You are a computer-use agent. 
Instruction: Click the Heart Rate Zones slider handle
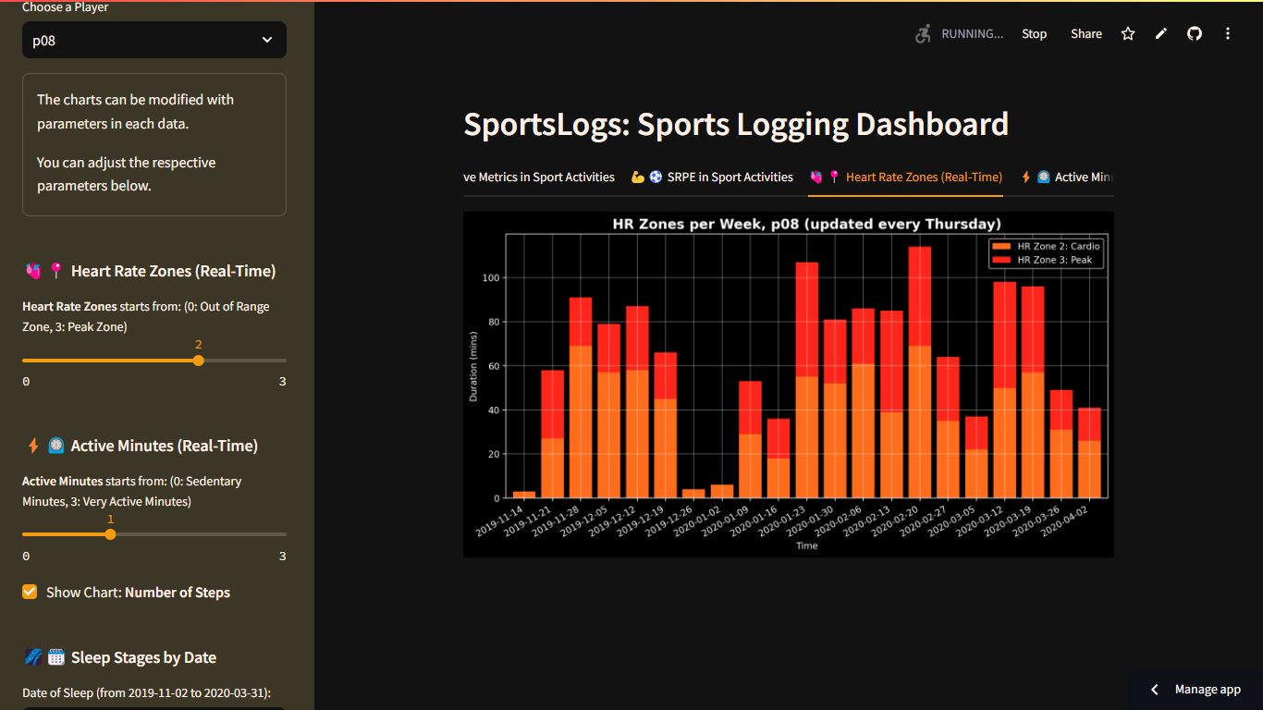point(198,361)
